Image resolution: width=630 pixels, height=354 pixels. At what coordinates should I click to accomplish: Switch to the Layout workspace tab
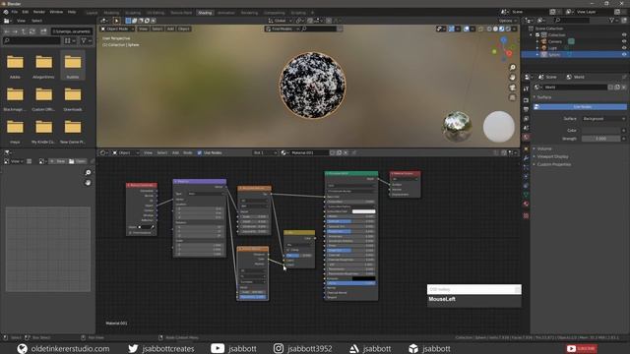pos(92,13)
